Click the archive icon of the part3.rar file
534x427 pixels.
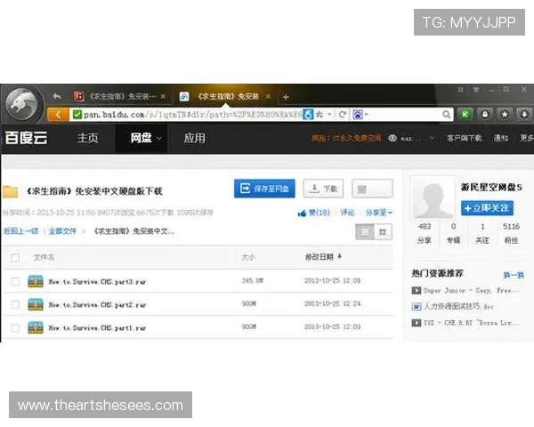[36, 281]
